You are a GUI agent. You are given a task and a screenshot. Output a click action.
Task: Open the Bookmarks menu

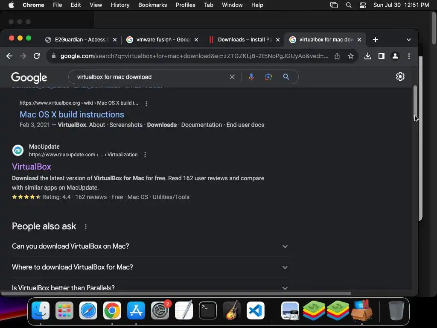click(152, 5)
